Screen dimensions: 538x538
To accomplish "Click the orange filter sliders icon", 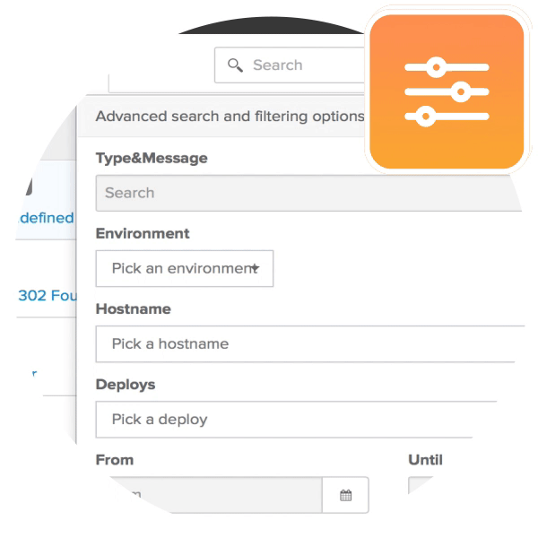I will [x=447, y=91].
